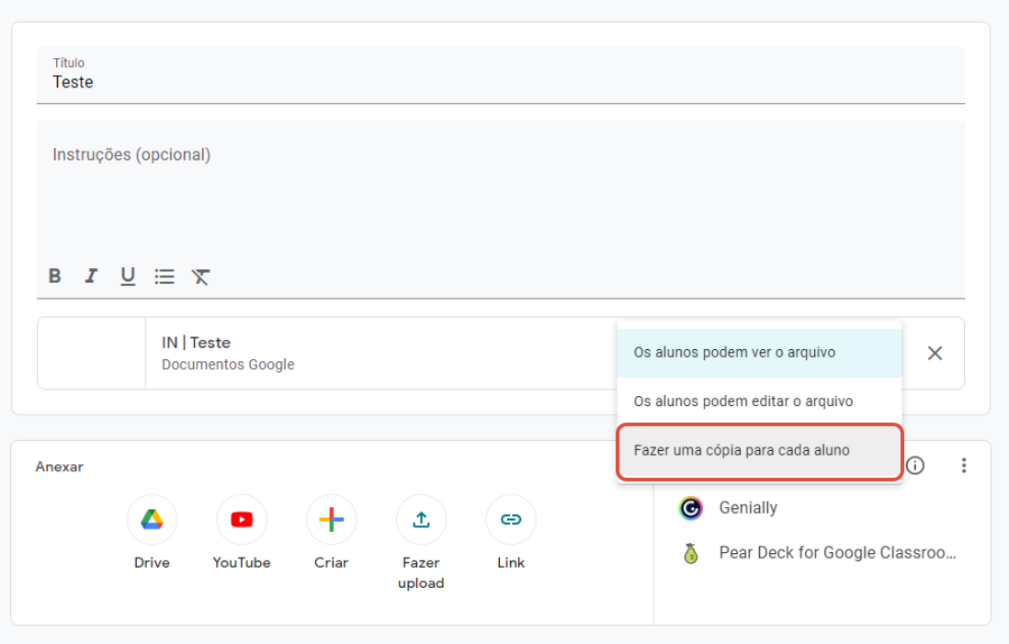Image resolution: width=1009 pixels, height=644 pixels.
Task: Toggle italic formatting in instructions
Action: tap(91, 276)
